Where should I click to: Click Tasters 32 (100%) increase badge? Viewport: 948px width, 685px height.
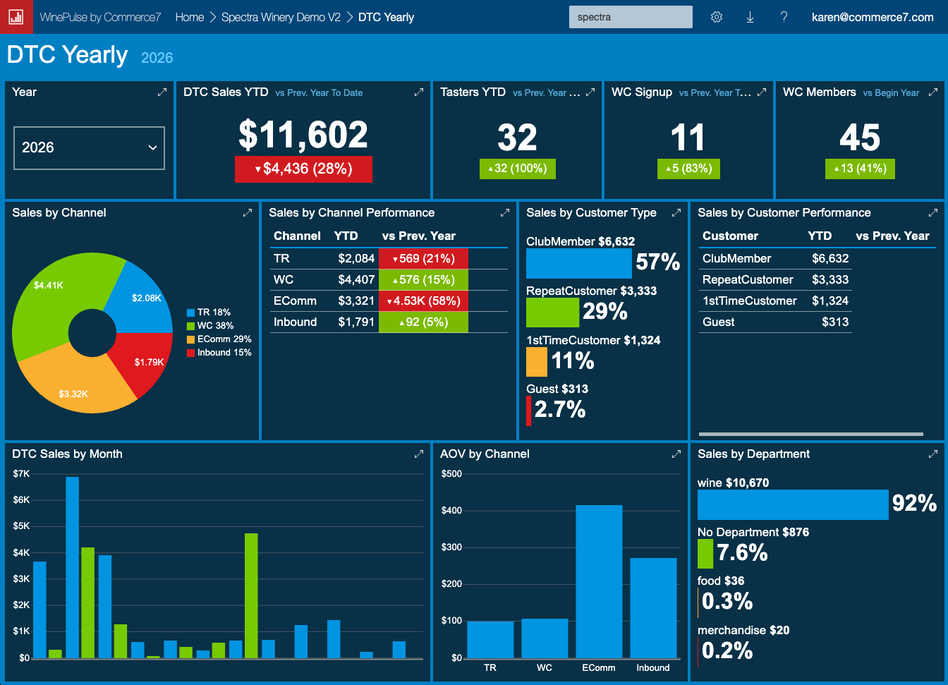pyautogui.click(x=517, y=169)
